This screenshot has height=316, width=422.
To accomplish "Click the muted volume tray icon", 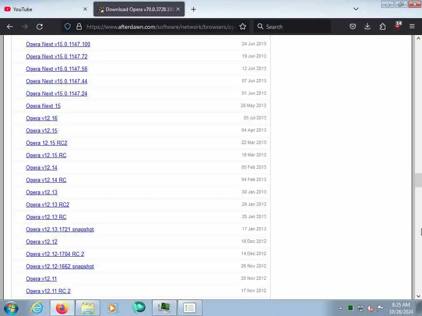I will [370, 308].
